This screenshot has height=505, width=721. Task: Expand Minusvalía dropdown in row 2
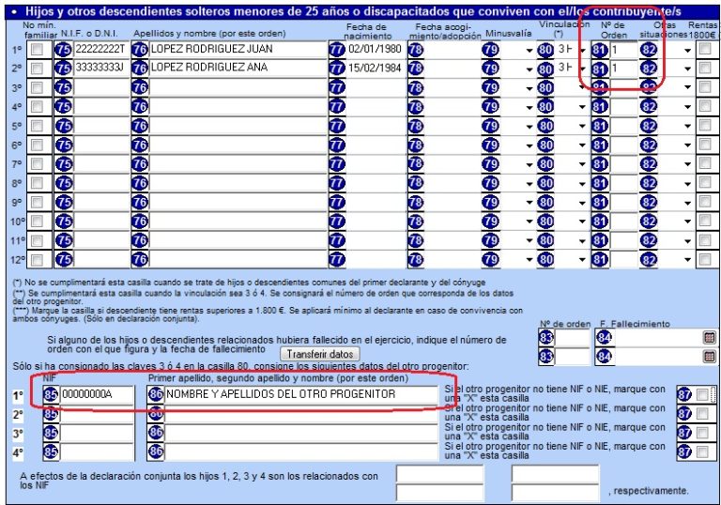(x=529, y=69)
